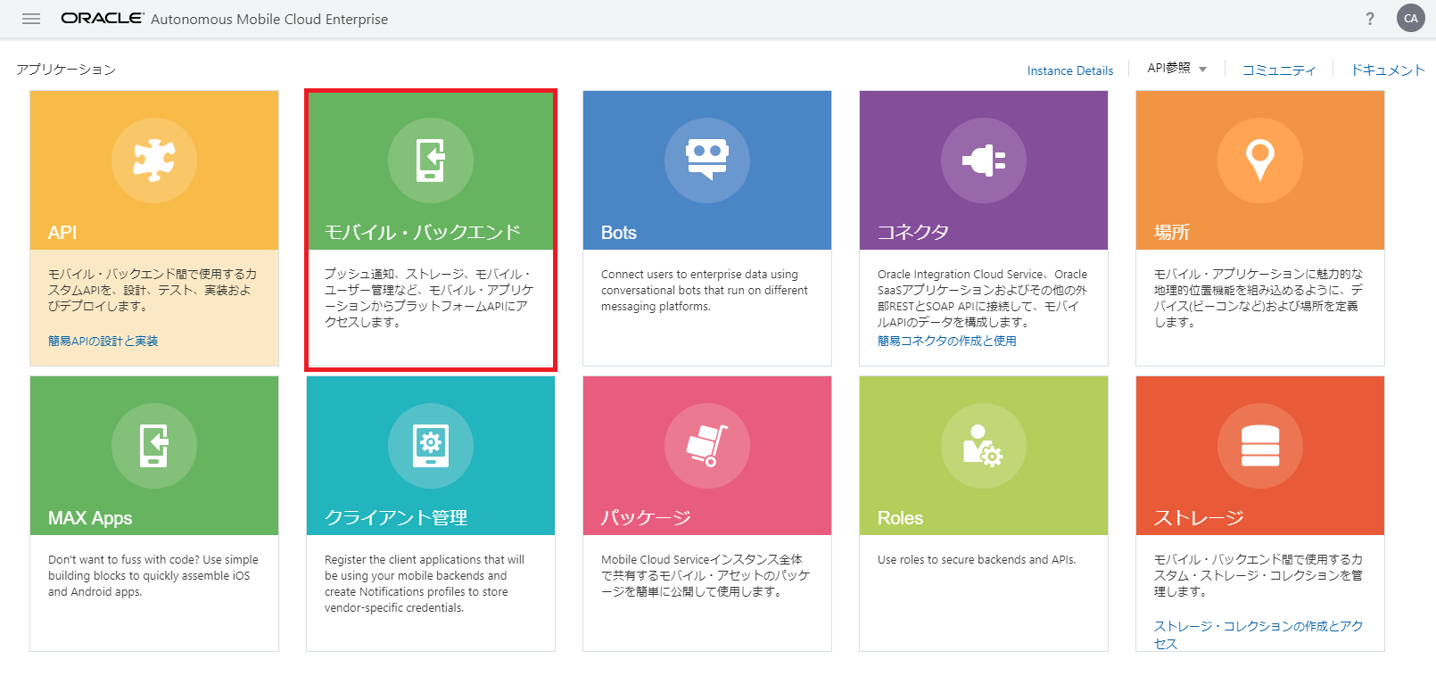Click the コネクタ description starting 'Oracle Integration Cloud'
The image size is (1436, 684).
point(982,299)
